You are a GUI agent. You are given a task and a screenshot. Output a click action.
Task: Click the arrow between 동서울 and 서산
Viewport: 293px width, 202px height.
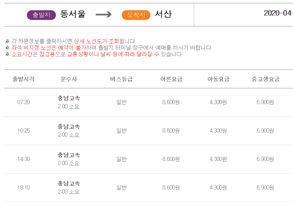point(104,14)
